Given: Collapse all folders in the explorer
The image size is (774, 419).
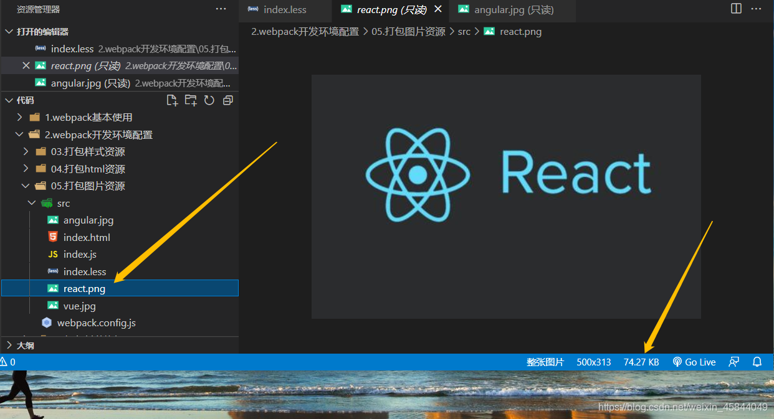Looking at the screenshot, I should tap(228, 100).
